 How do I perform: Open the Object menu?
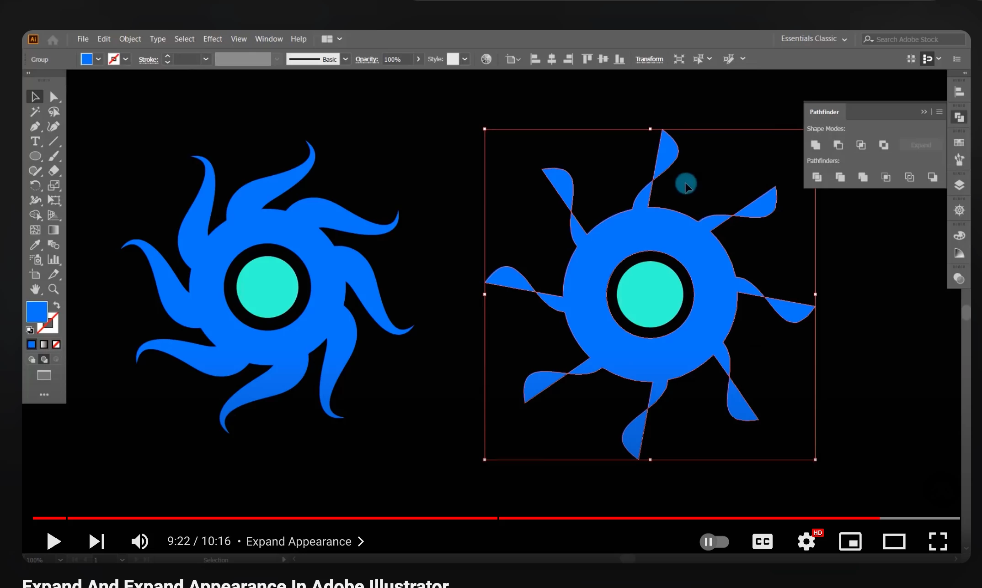click(x=130, y=39)
